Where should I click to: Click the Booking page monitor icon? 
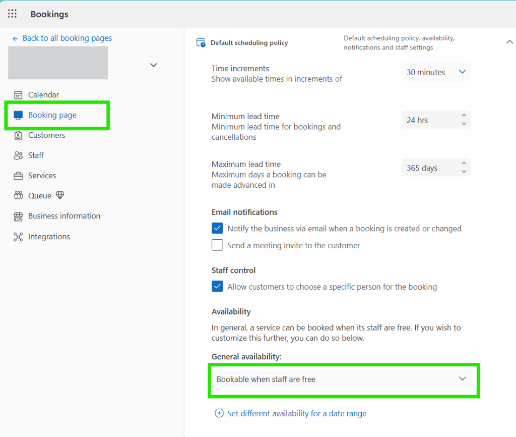click(x=18, y=115)
